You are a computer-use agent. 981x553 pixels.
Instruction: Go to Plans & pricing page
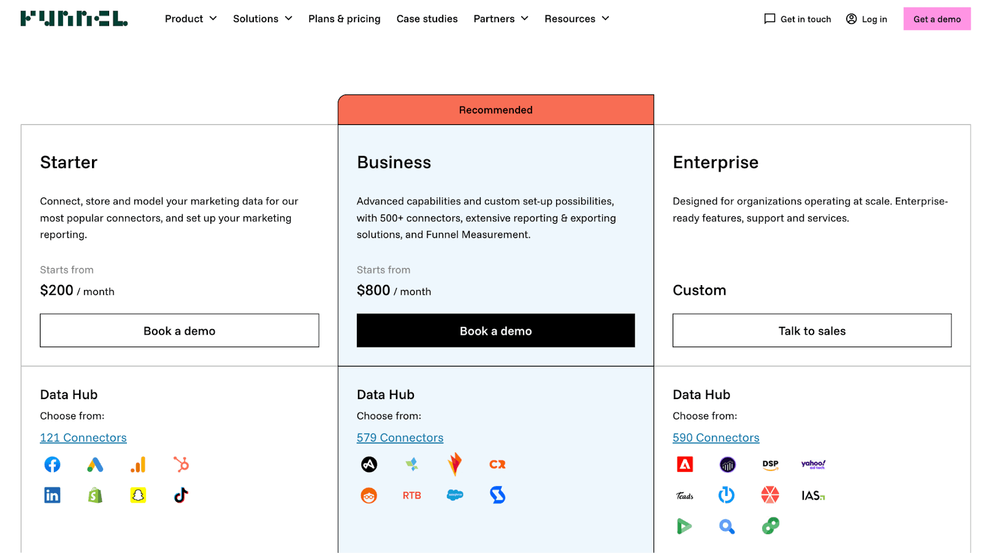pyautogui.click(x=344, y=19)
